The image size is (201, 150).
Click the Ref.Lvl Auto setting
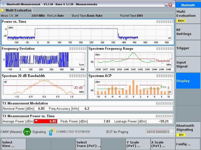pyautogui.click(x=55, y=16)
